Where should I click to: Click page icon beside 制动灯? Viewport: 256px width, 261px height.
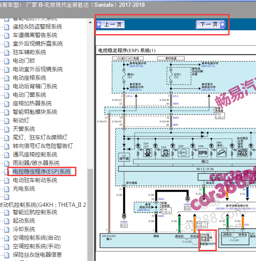[7, 121]
